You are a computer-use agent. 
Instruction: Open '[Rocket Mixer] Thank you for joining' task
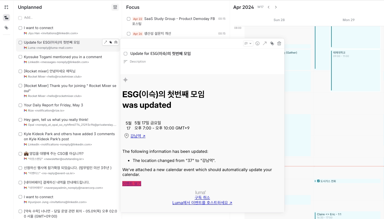pyautogui.click(x=70, y=88)
